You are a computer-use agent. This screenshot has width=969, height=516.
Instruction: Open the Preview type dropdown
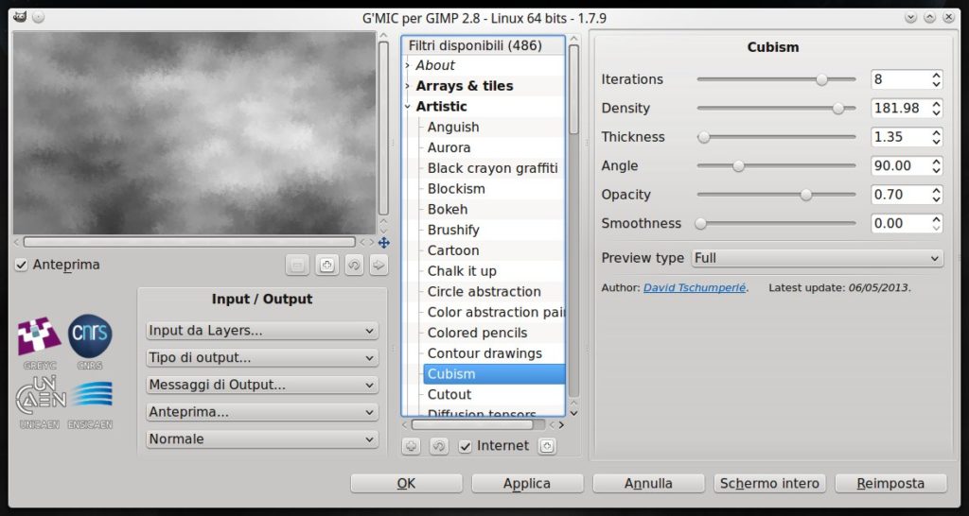pos(817,258)
